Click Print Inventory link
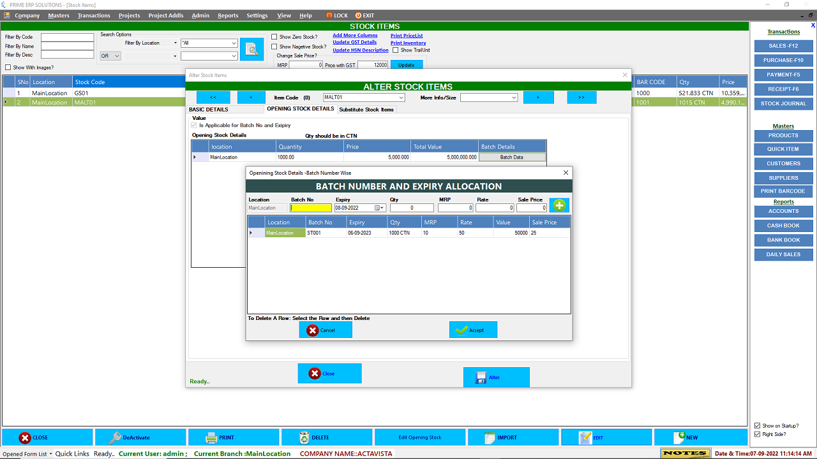Image resolution: width=817 pixels, height=459 pixels. pyautogui.click(x=408, y=43)
